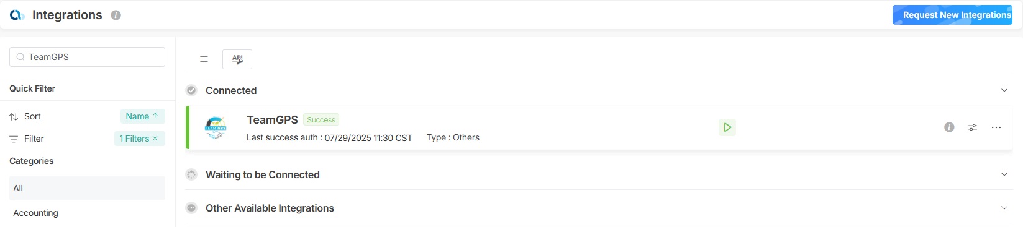
Task: Click the app logo beside Integrations
Action: tap(17, 15)
